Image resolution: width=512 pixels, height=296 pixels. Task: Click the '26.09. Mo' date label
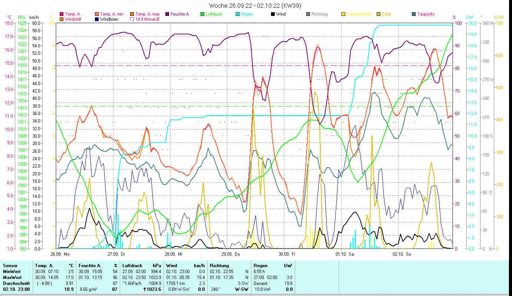[60, 254]
